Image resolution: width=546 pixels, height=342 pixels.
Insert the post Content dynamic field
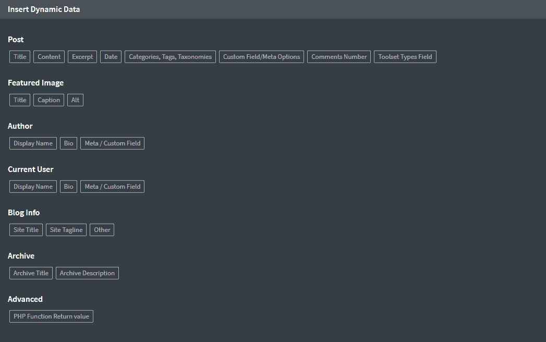coord(48,56)
